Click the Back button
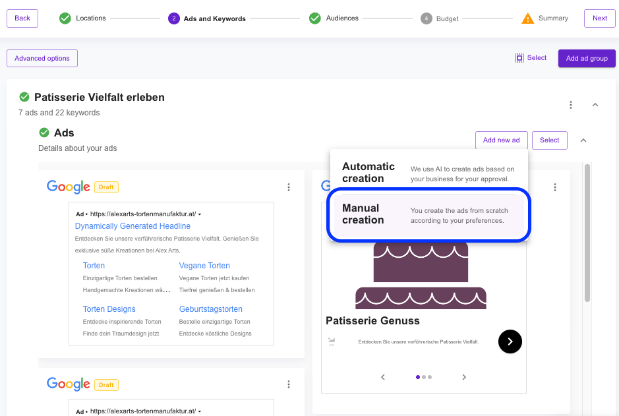 coord(22,18)
